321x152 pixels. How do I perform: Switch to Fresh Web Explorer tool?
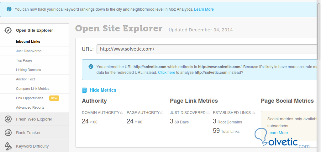coord(34,119)
